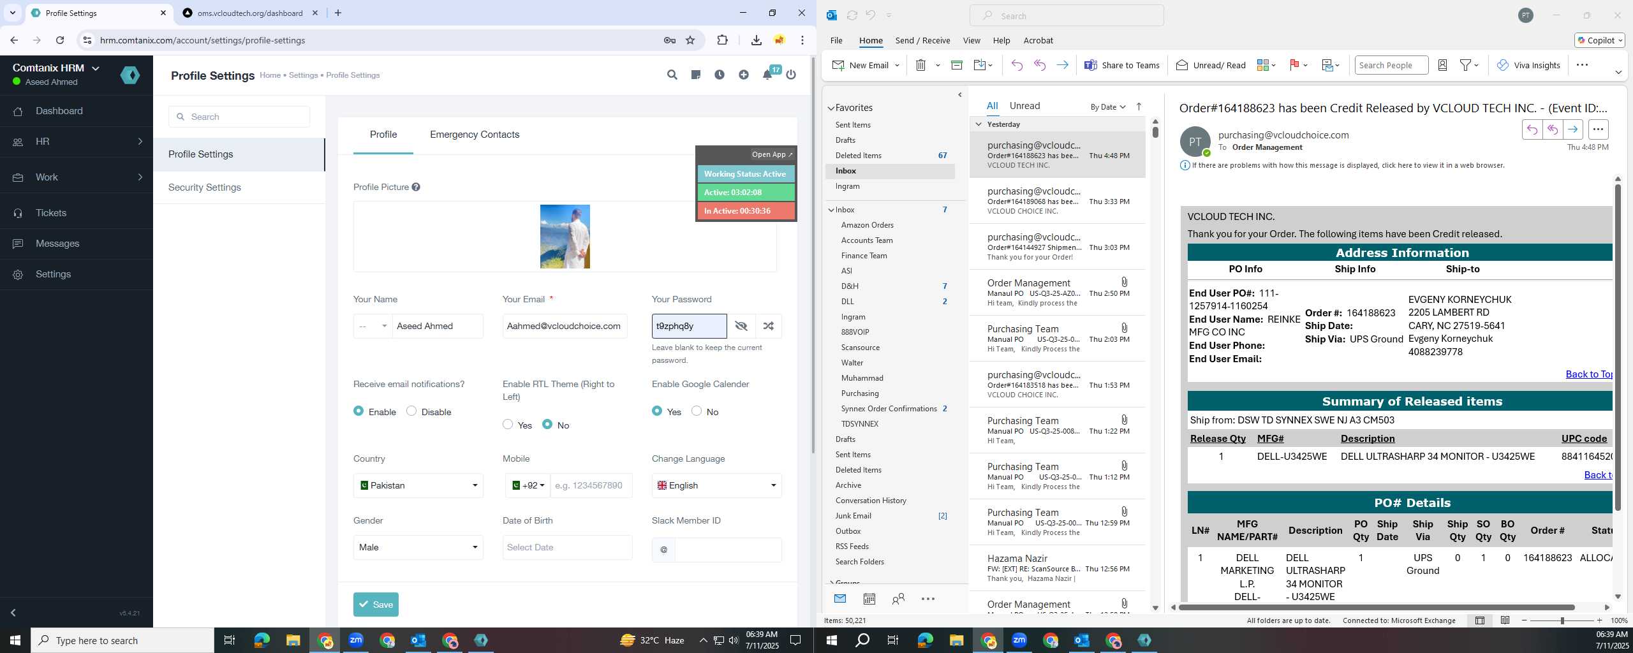This screenshot has width=1633, height=653.
Task: Click Forward arrow in Outlook ribbon
Action: click(1062, 65)
